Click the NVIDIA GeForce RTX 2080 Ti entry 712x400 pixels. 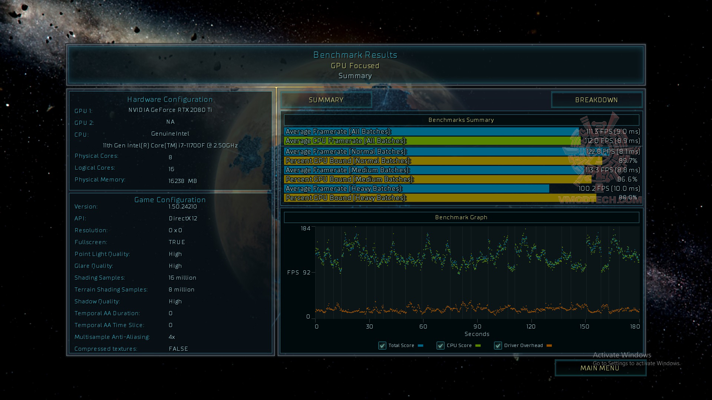(x=170, y=110)
